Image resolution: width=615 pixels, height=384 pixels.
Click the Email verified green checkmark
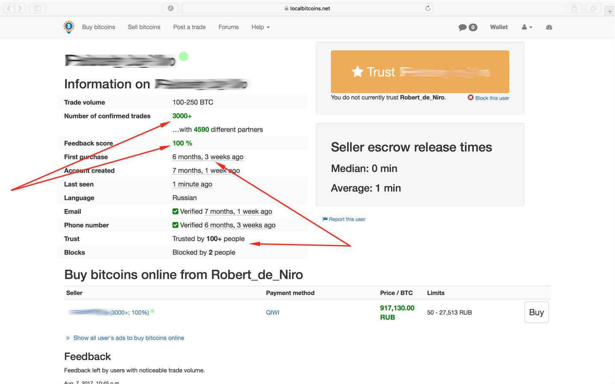pyautogui.click(x=175, y=211)
